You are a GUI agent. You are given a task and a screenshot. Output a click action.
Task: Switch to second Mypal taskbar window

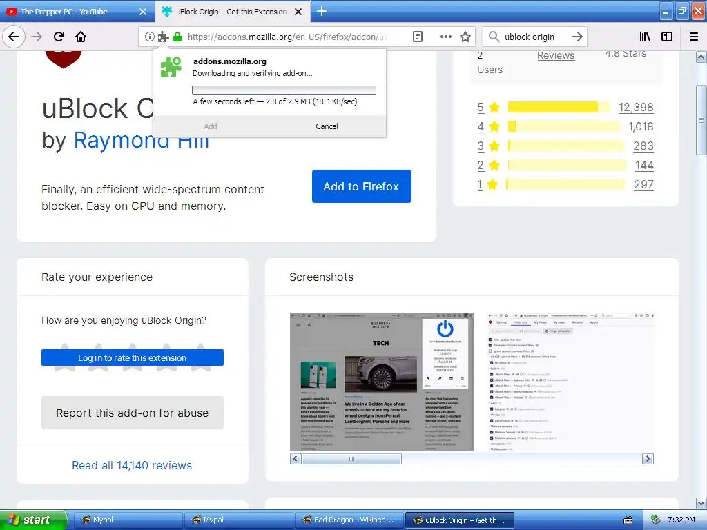[x=238, y=520]
